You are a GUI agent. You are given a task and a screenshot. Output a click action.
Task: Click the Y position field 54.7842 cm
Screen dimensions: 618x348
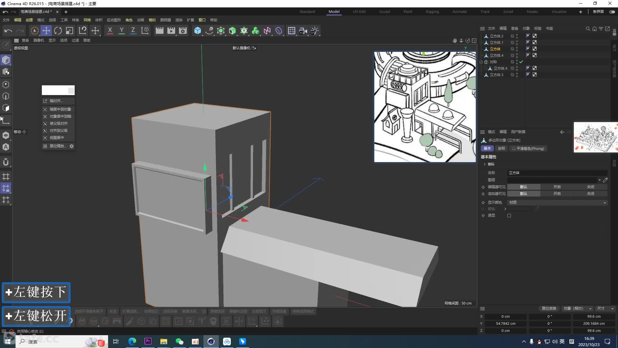point(506,324)
